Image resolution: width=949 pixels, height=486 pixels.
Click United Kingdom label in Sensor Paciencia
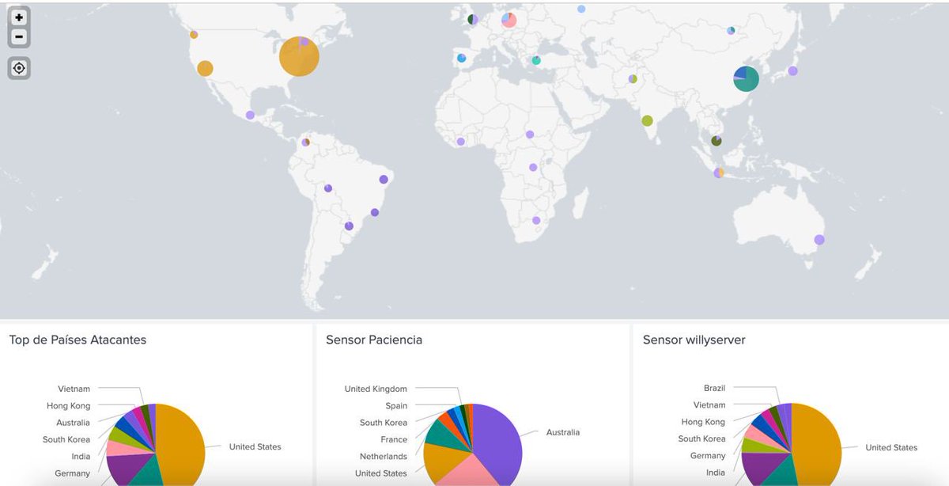coord(376,389)
